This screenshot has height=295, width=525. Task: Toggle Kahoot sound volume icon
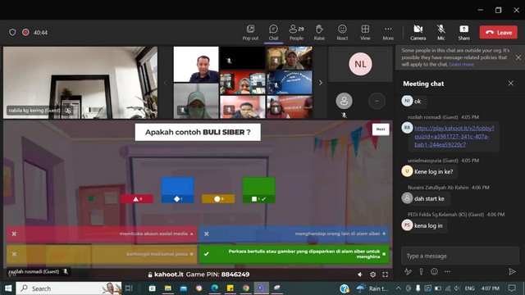(x=360, y=275)
